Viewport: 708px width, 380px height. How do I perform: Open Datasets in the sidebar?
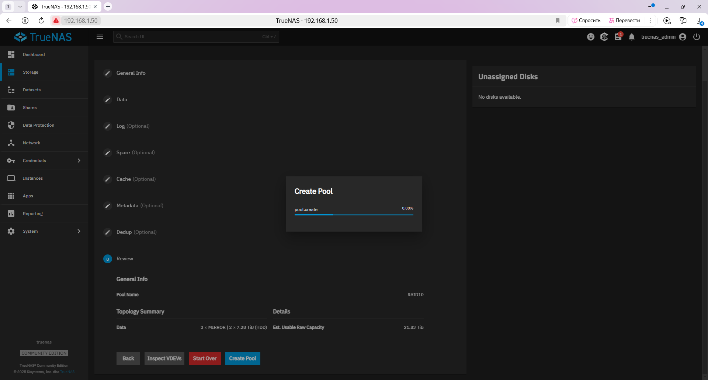[44, 90]
